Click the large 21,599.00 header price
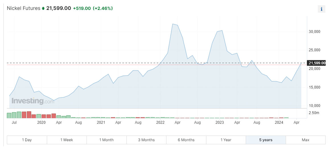The height and width of the screenshot is (147, 333). [x=58, y=8]
